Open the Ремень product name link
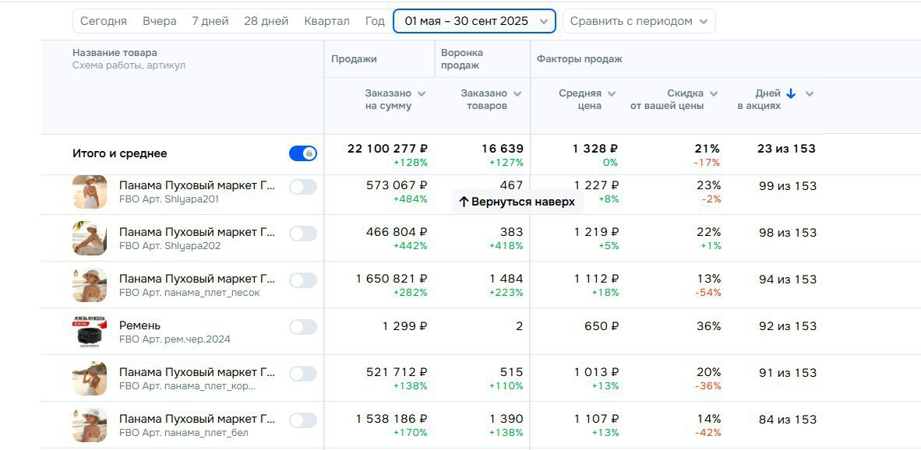921x450 pixels. 140,325
